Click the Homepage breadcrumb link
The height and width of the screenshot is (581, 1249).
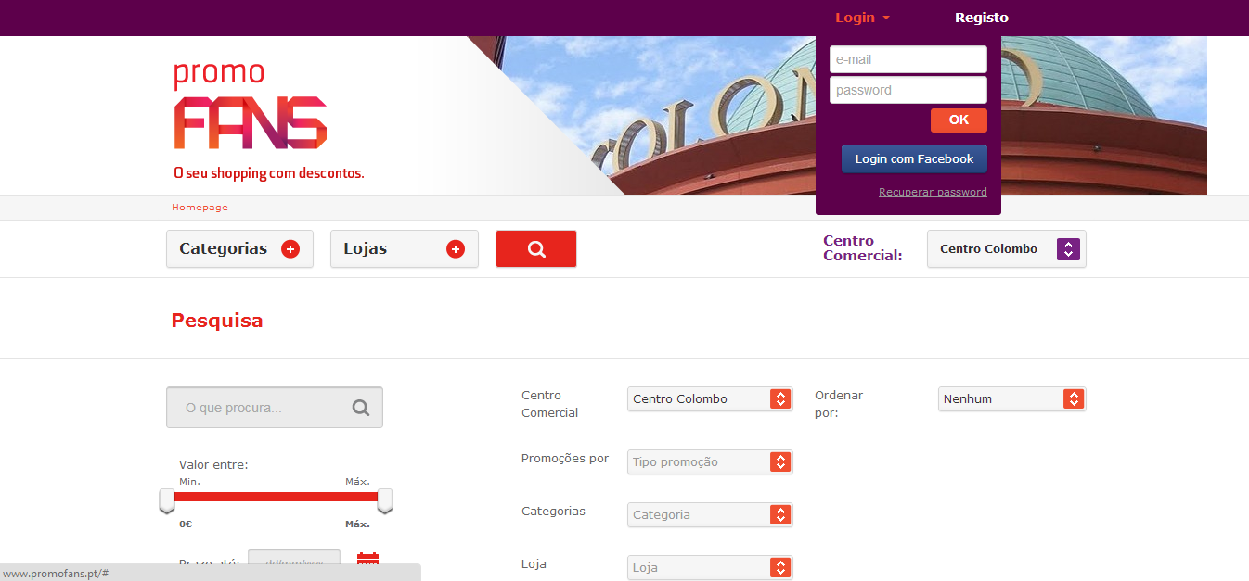[200, 208]
